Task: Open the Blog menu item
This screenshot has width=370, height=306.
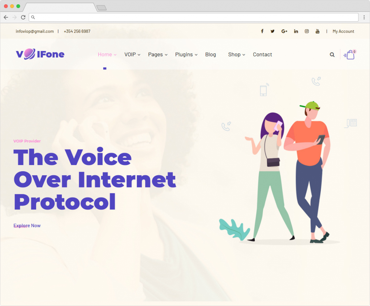Action: (211, 55)
